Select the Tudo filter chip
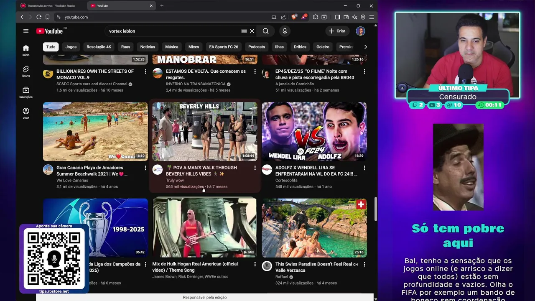This screenshot has height=301, width=535. click(51, 47)
